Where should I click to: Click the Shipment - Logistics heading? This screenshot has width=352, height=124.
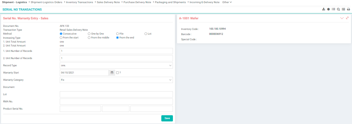click(14, 2)
